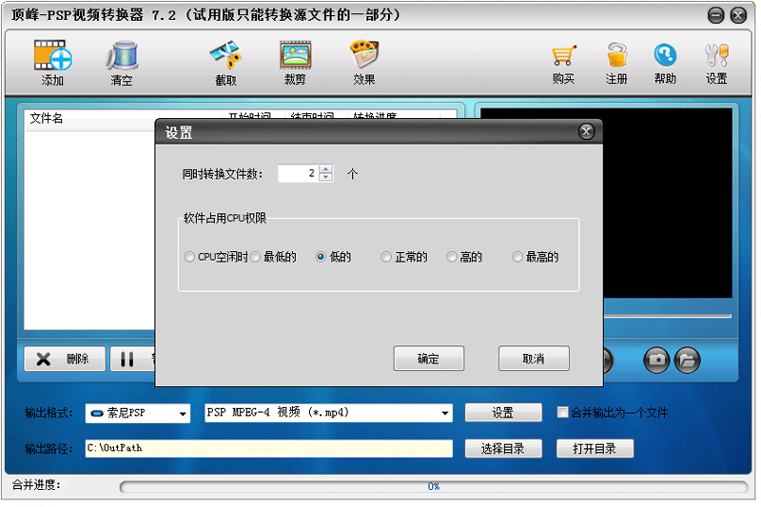761x507 pixels.
Task: Open the 裁剪 crop tool
Action: 295,55
